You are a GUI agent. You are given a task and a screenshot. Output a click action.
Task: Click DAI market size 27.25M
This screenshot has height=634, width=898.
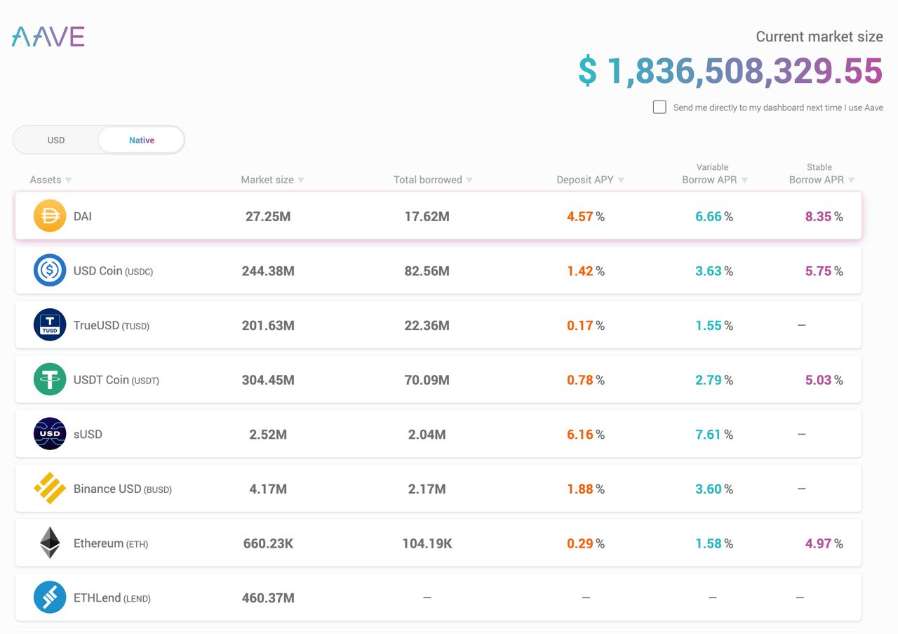268,216
